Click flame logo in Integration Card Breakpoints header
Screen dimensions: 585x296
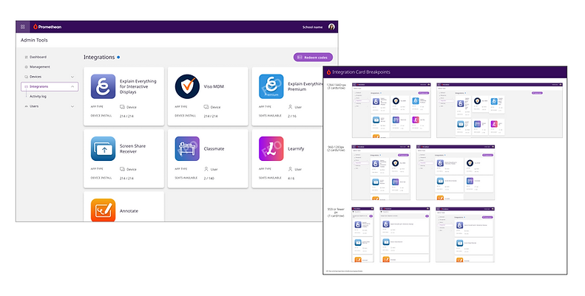[x=328, y=72]
